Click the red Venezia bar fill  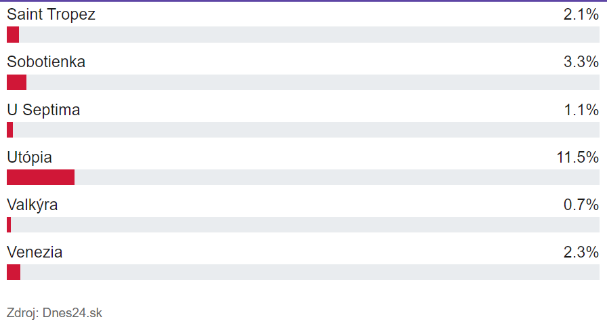[x=14, y=272]
